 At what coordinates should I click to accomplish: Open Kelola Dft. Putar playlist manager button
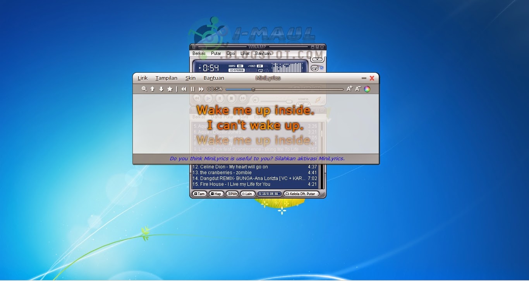pos(302,194)
